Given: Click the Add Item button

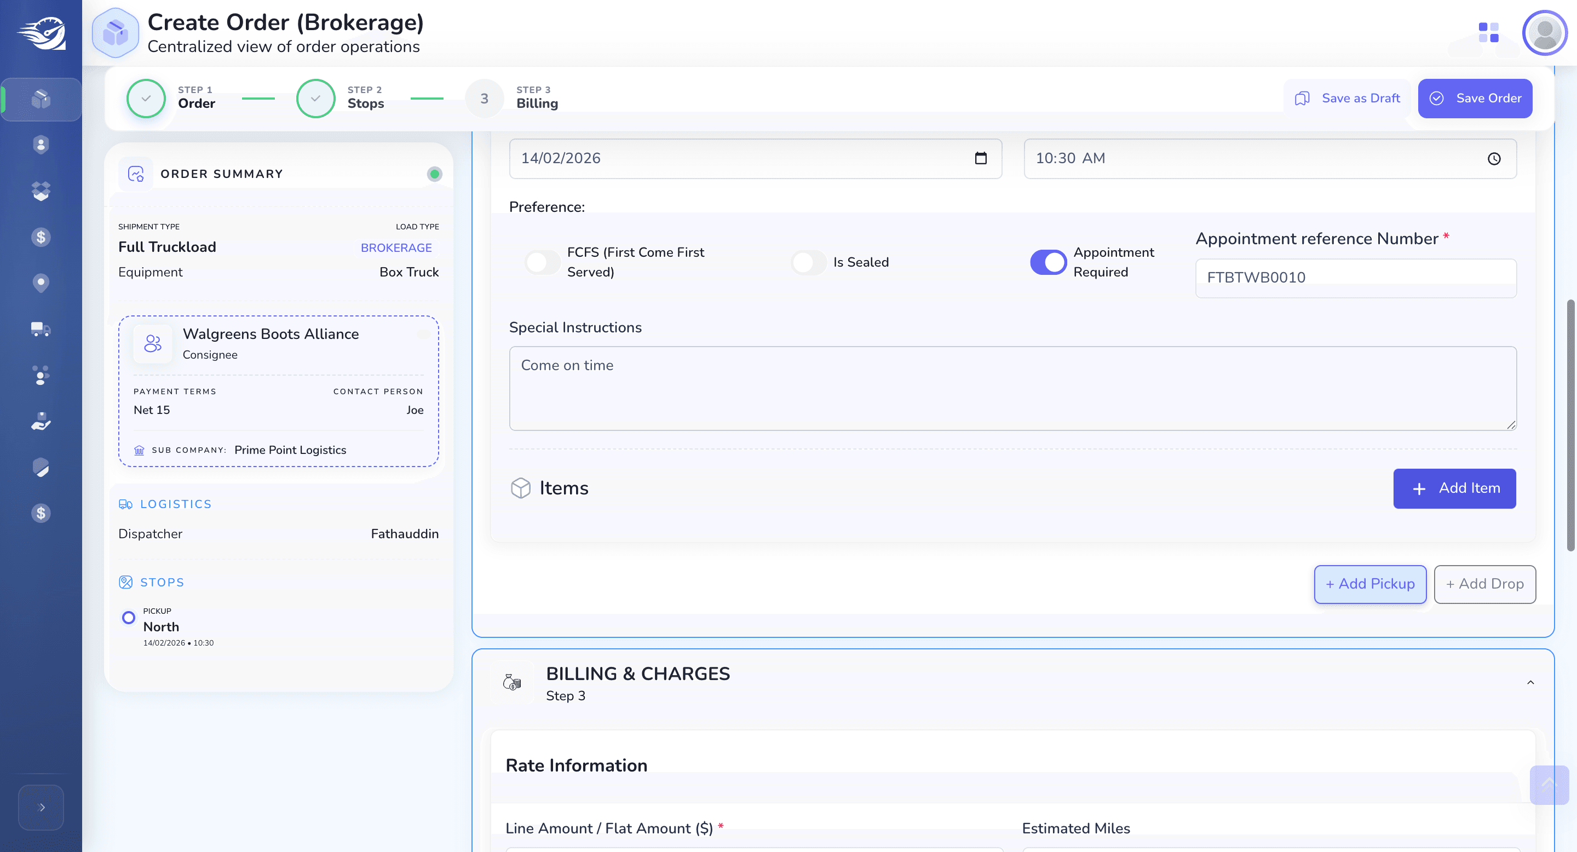Looking at the screenshot, I should tap(1454, 488).
